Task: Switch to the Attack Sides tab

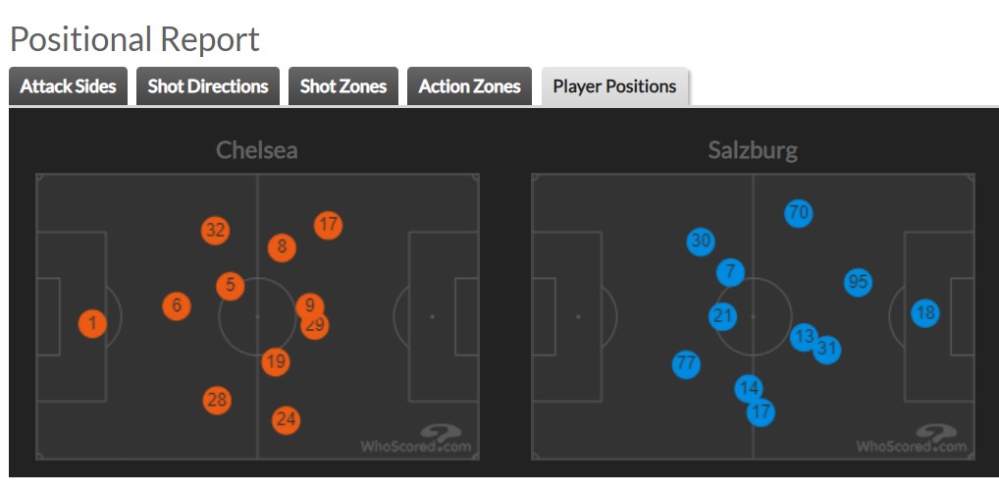Action: 68,86
